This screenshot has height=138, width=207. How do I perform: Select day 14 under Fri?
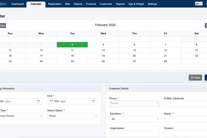coord(165,50)
